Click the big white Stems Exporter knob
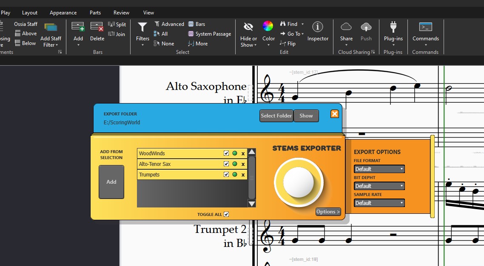484x266 pixels. point(299,182)
